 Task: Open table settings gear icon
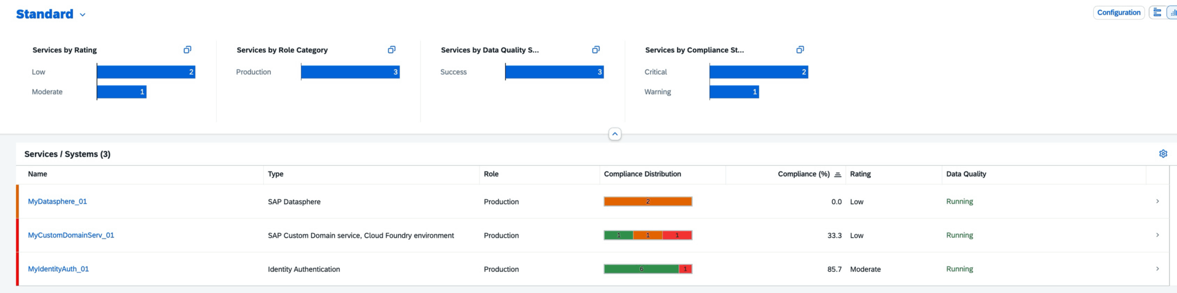(1163, 154)
